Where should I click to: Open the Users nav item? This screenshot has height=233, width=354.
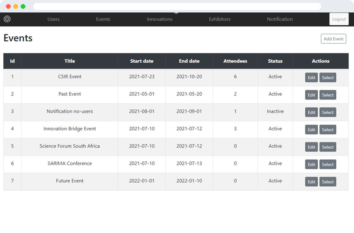point(53,19)
